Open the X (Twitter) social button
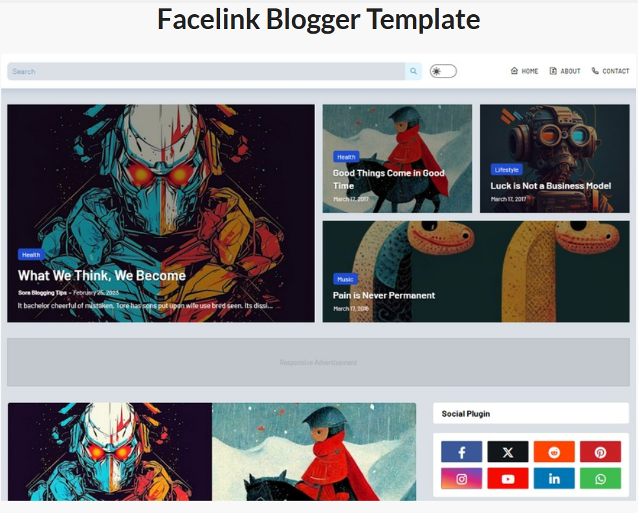Viewport: 638px width, 513px height. (x=508, y=452)
